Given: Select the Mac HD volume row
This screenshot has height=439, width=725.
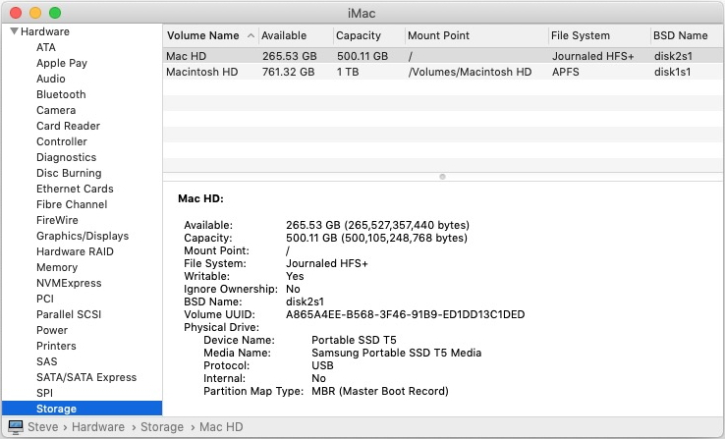Looking at the screenshot, I should (442, 56).
